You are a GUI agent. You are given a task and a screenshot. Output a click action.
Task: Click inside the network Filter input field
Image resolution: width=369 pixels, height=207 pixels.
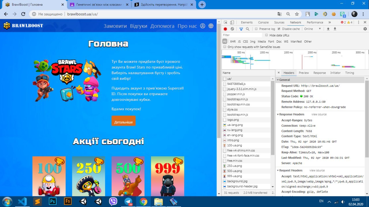click(x=242, y=35)
